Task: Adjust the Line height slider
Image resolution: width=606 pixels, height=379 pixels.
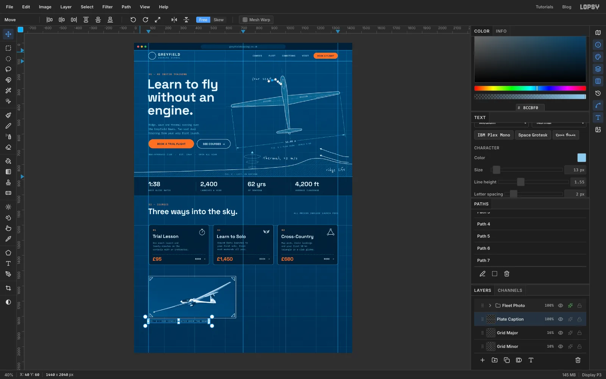Action: [533, 182]
